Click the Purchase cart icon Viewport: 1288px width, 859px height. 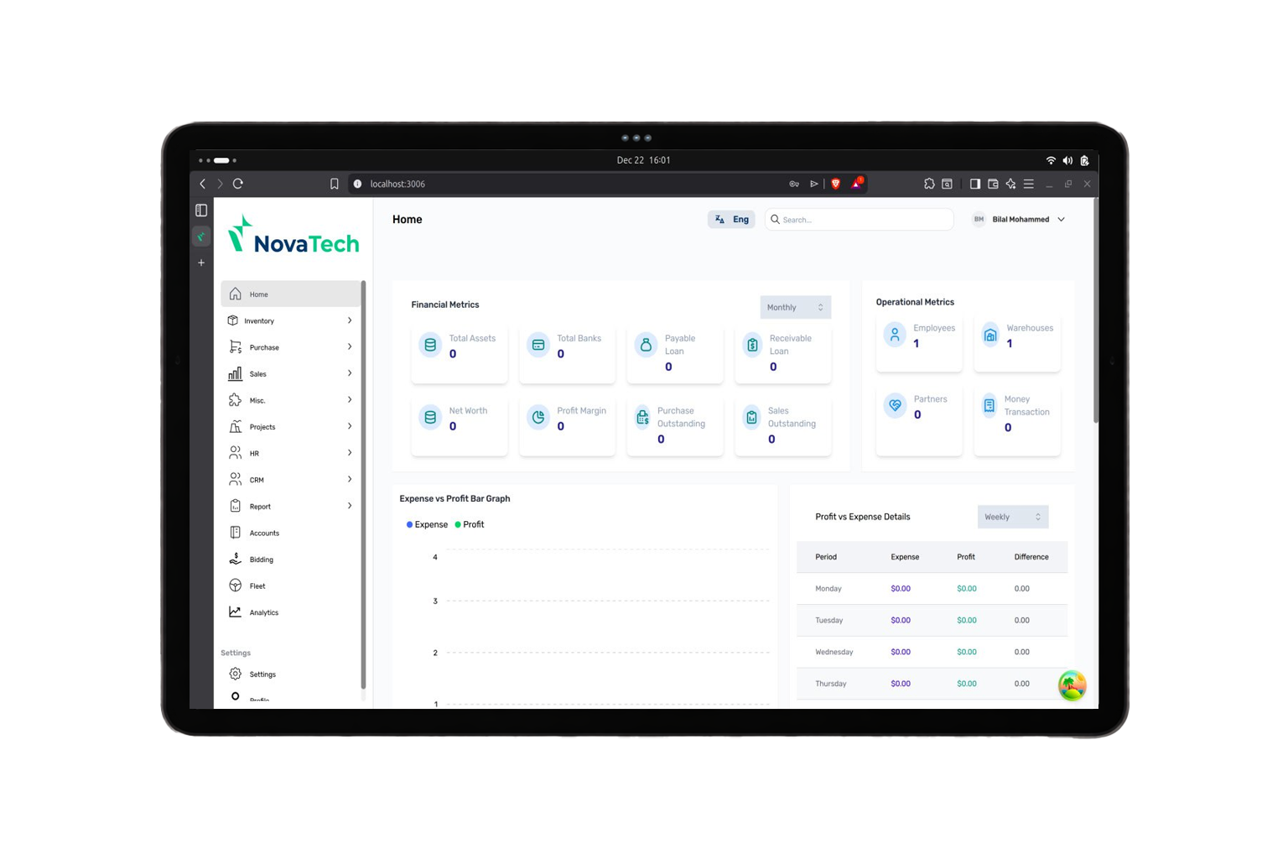pyautogui.click(x=235, y=347)
